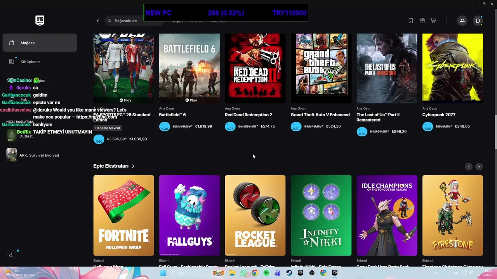
Task: Show the previous Epic Ekstraları items
Action: click(469, 166)
